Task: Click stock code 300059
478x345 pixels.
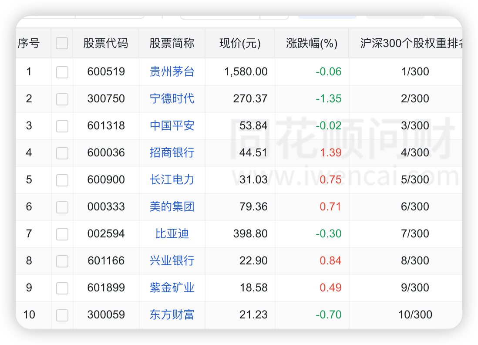Action: point(106,315)
